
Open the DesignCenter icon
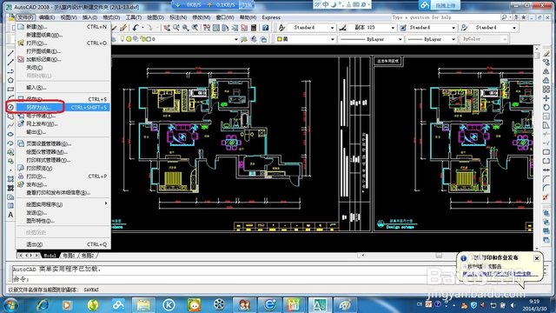pos(216,28)
